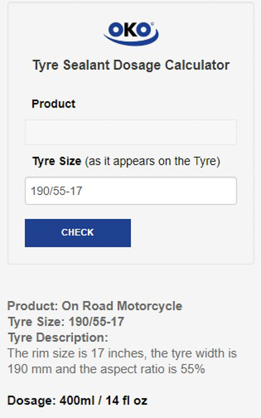
Task: Click the "as it appears on the Tyre" hint
Action: 152,161
